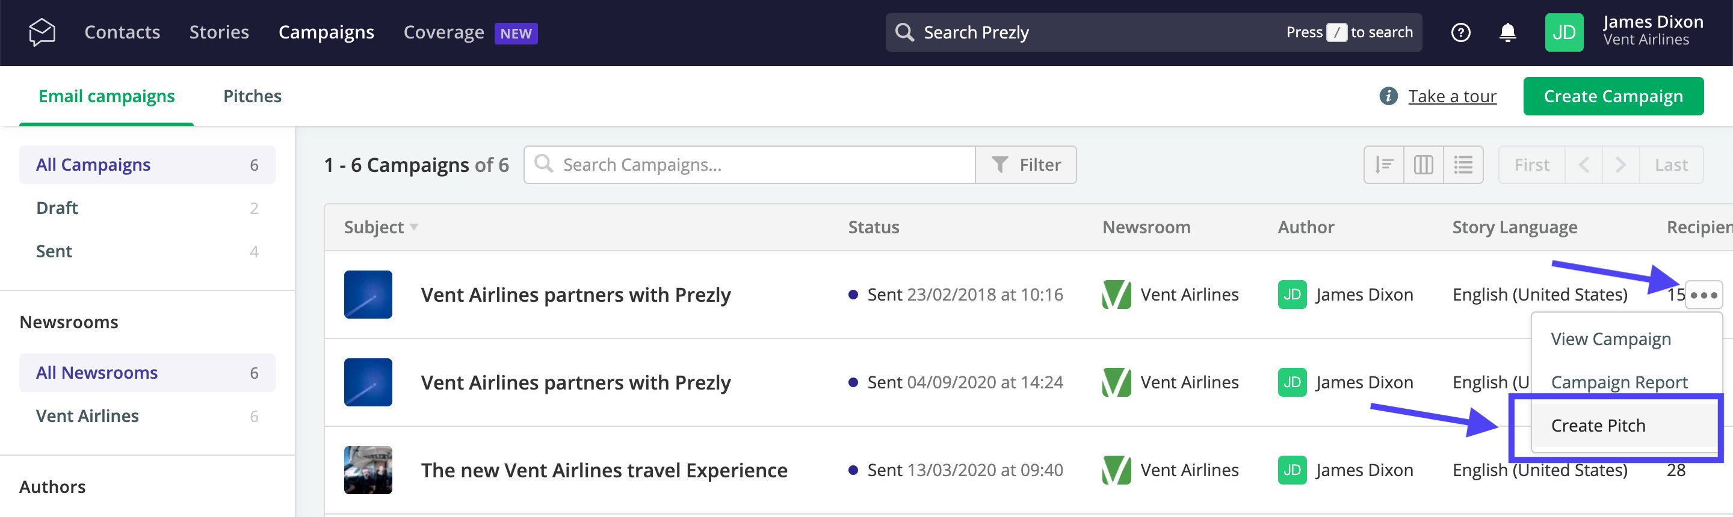Open three-dot menu on first campaign row
Image resolution: width=1733 pixels, height=517 pixels.
1704,295
